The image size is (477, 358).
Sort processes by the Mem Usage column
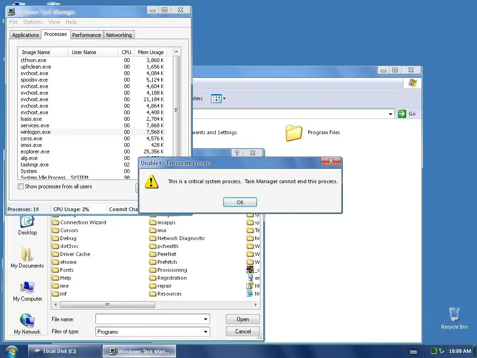click(x=150, y=52)
